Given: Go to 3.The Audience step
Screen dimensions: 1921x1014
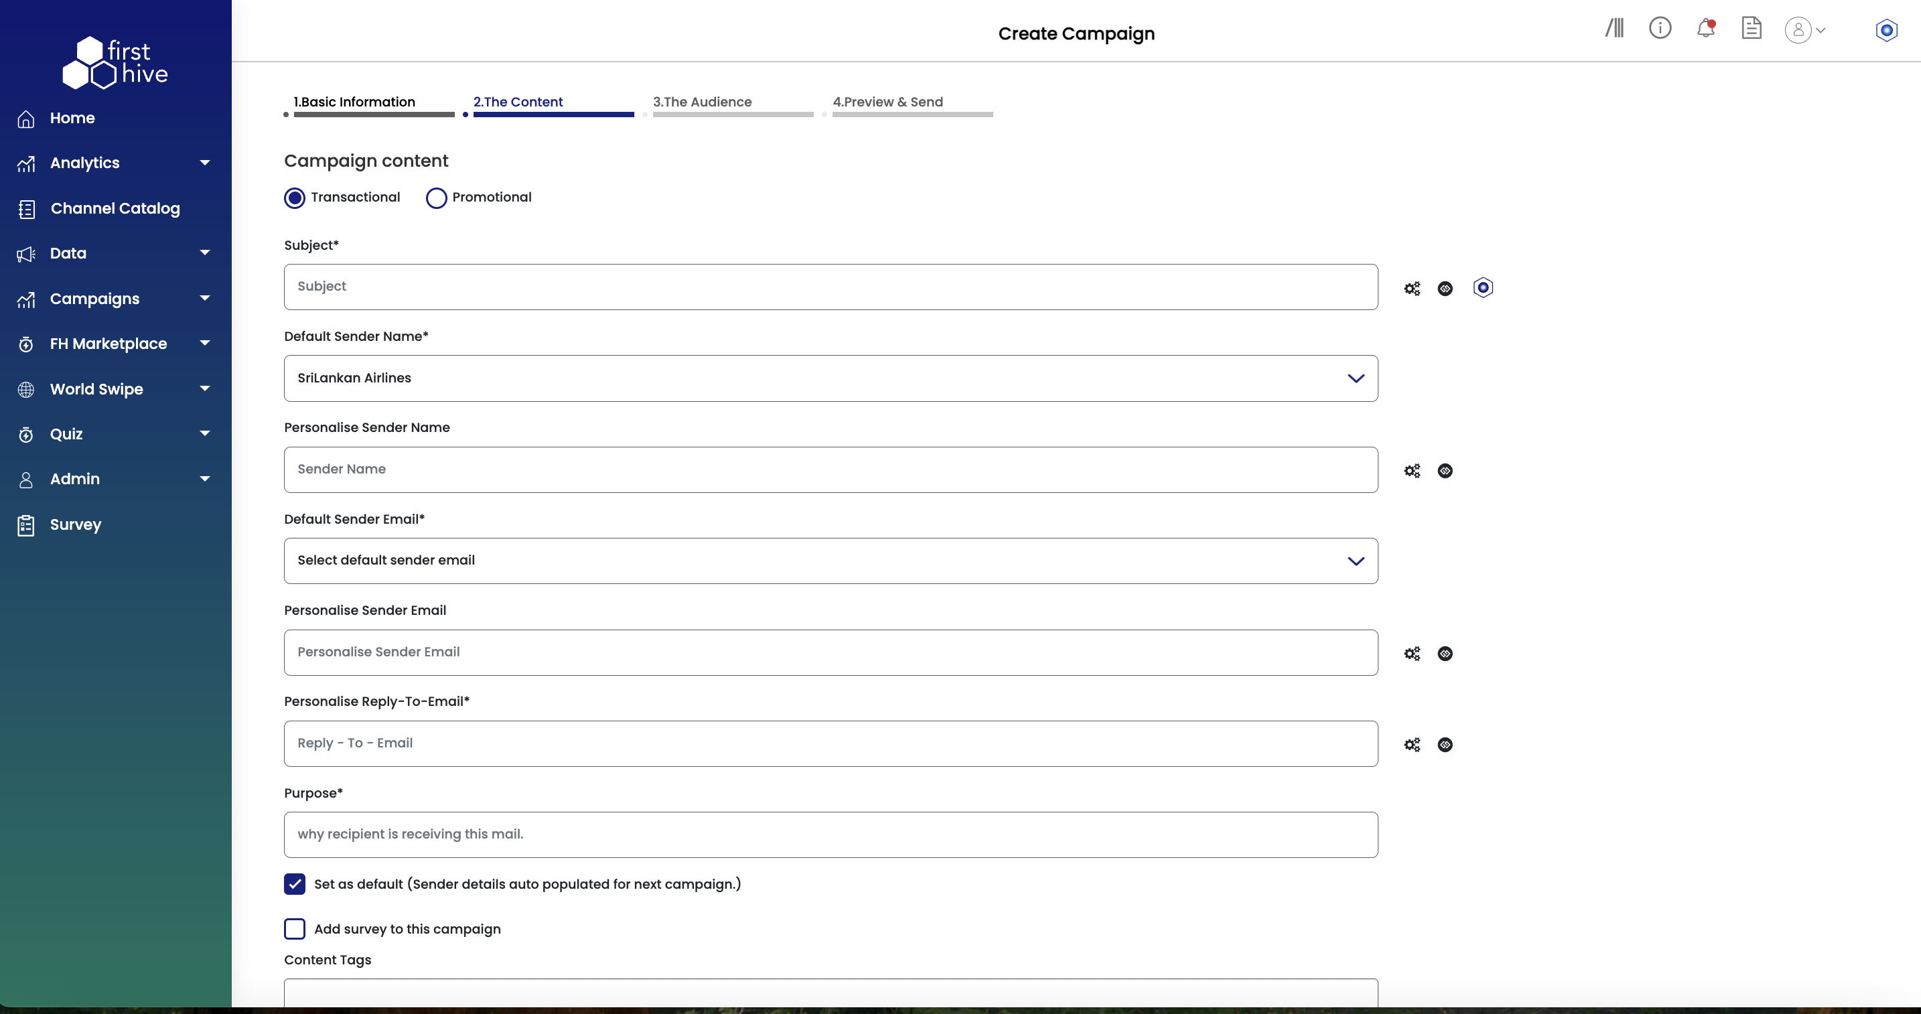Looking at the screenshot, I should [703, 102].
